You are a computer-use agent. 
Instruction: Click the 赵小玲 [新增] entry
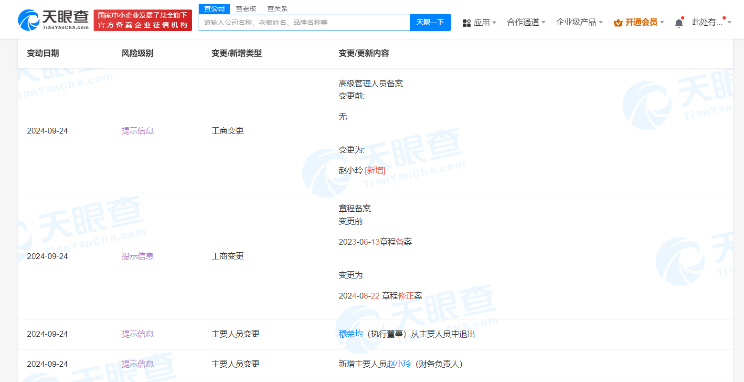(x=362, y=170)
